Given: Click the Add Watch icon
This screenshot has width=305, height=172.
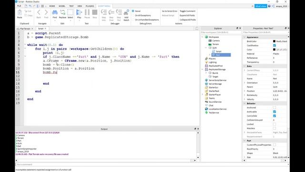Looking at the screenshot, I should tap(126, 12).
